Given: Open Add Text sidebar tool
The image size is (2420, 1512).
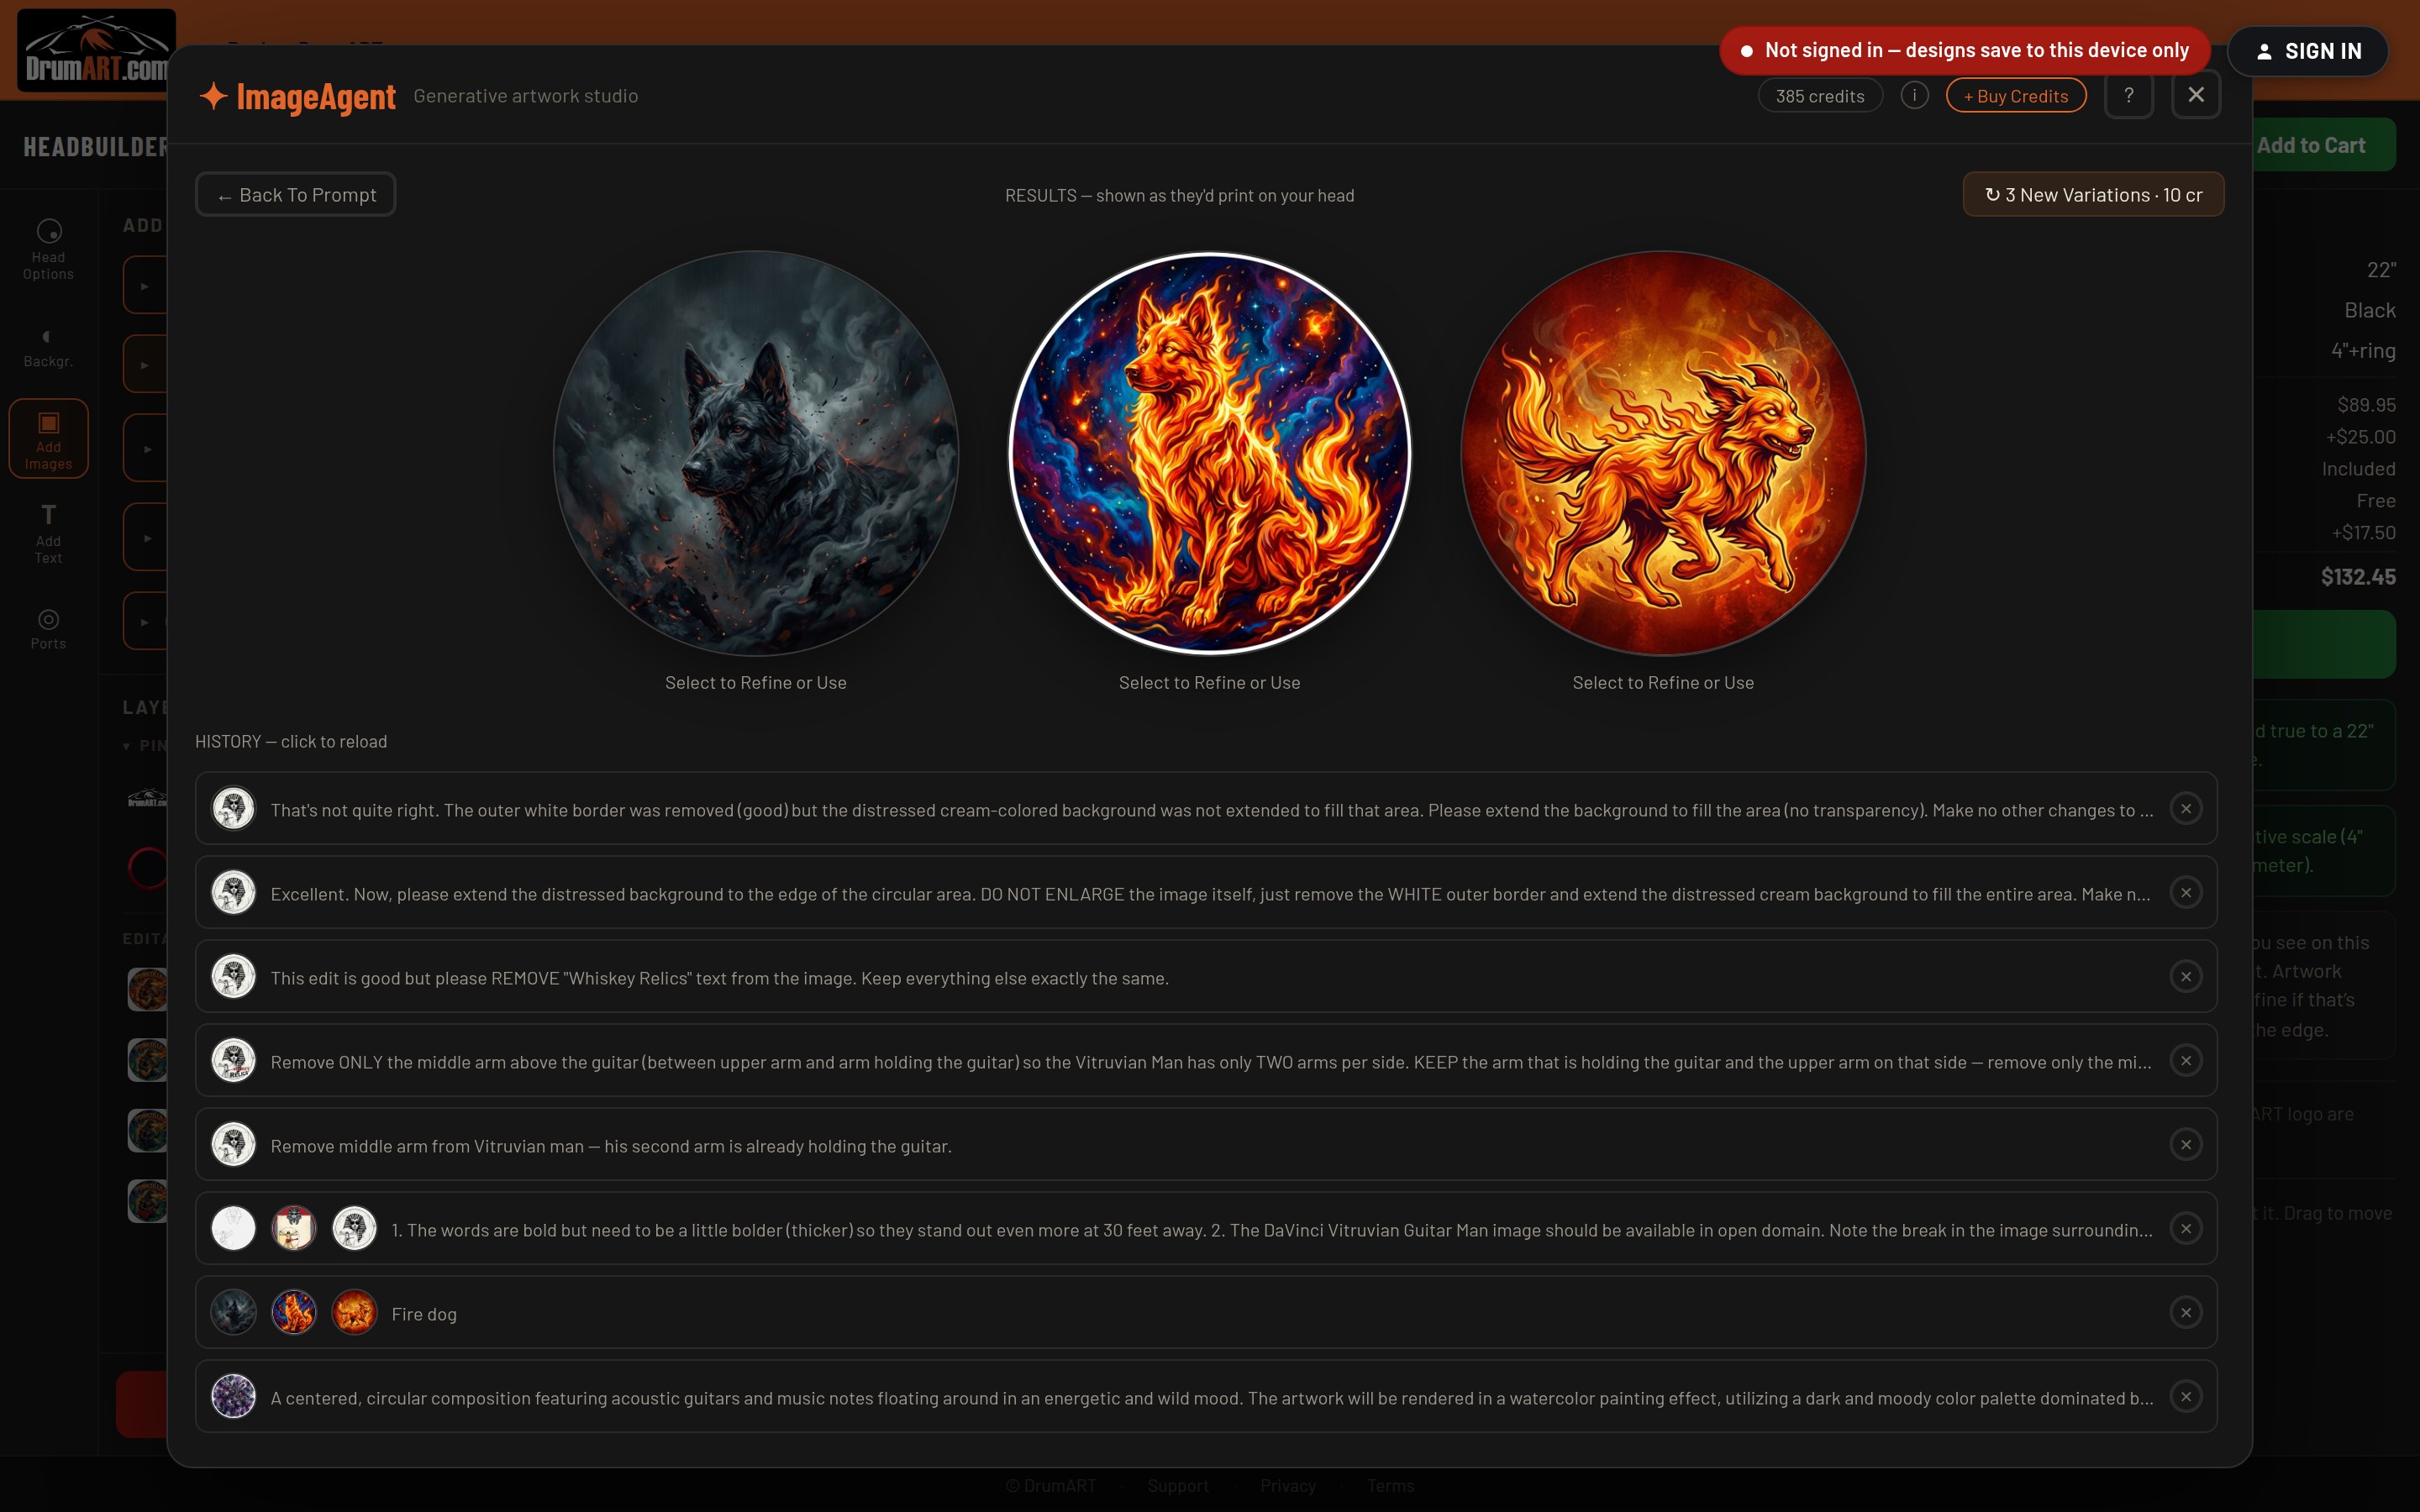Looking at the screenshot, I should [x=48, y=534].
